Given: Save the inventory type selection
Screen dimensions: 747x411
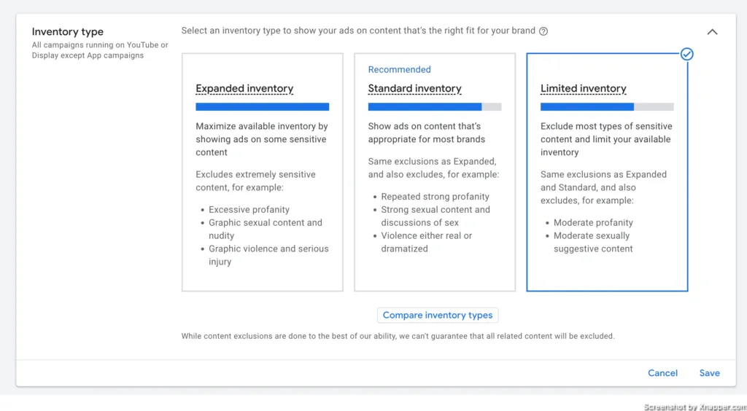Looking at the screenshot, I should 709,373.
